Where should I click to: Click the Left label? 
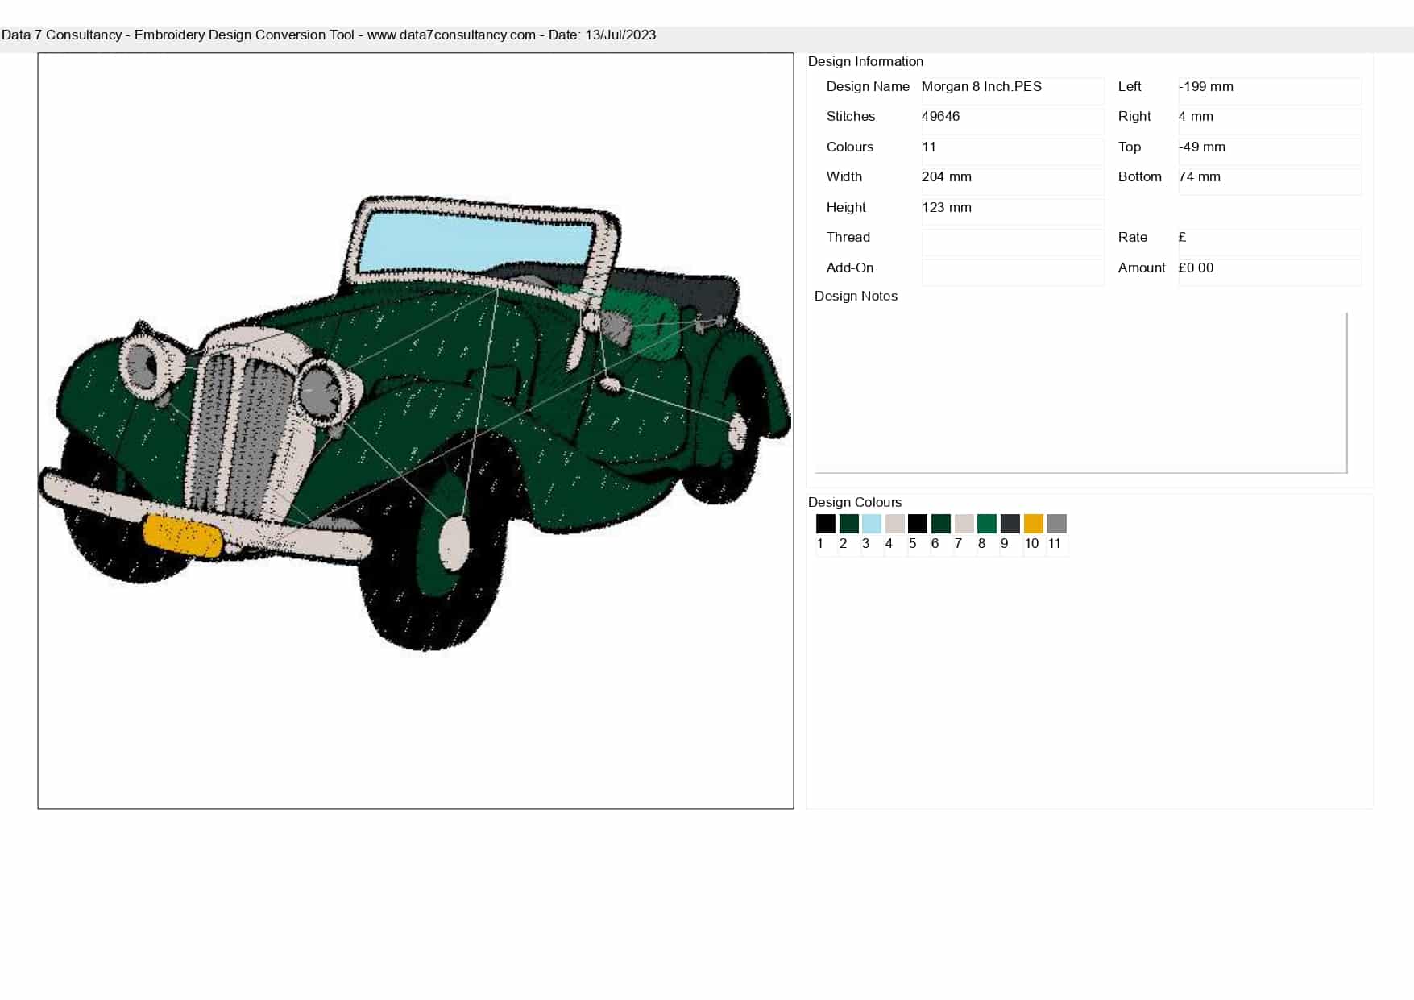coord(1130,86)
